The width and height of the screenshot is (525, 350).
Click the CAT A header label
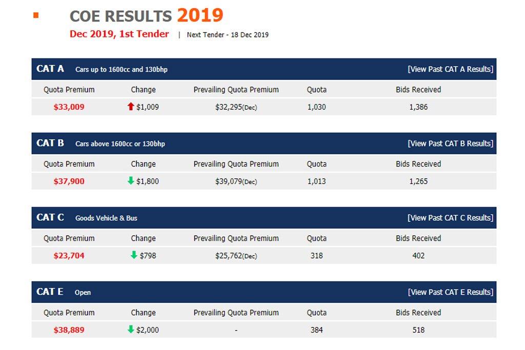pyautogui.click(x=50, y=69)
